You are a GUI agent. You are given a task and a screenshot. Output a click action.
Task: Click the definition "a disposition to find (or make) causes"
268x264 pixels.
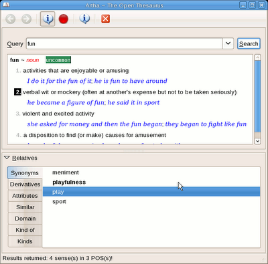pos(74,135)
